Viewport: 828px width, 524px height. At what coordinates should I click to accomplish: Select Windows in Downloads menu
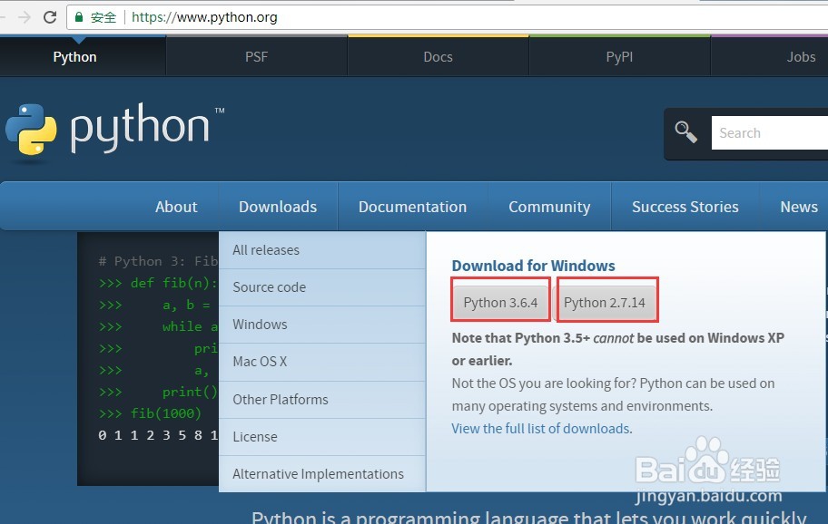tap(322, 325)
